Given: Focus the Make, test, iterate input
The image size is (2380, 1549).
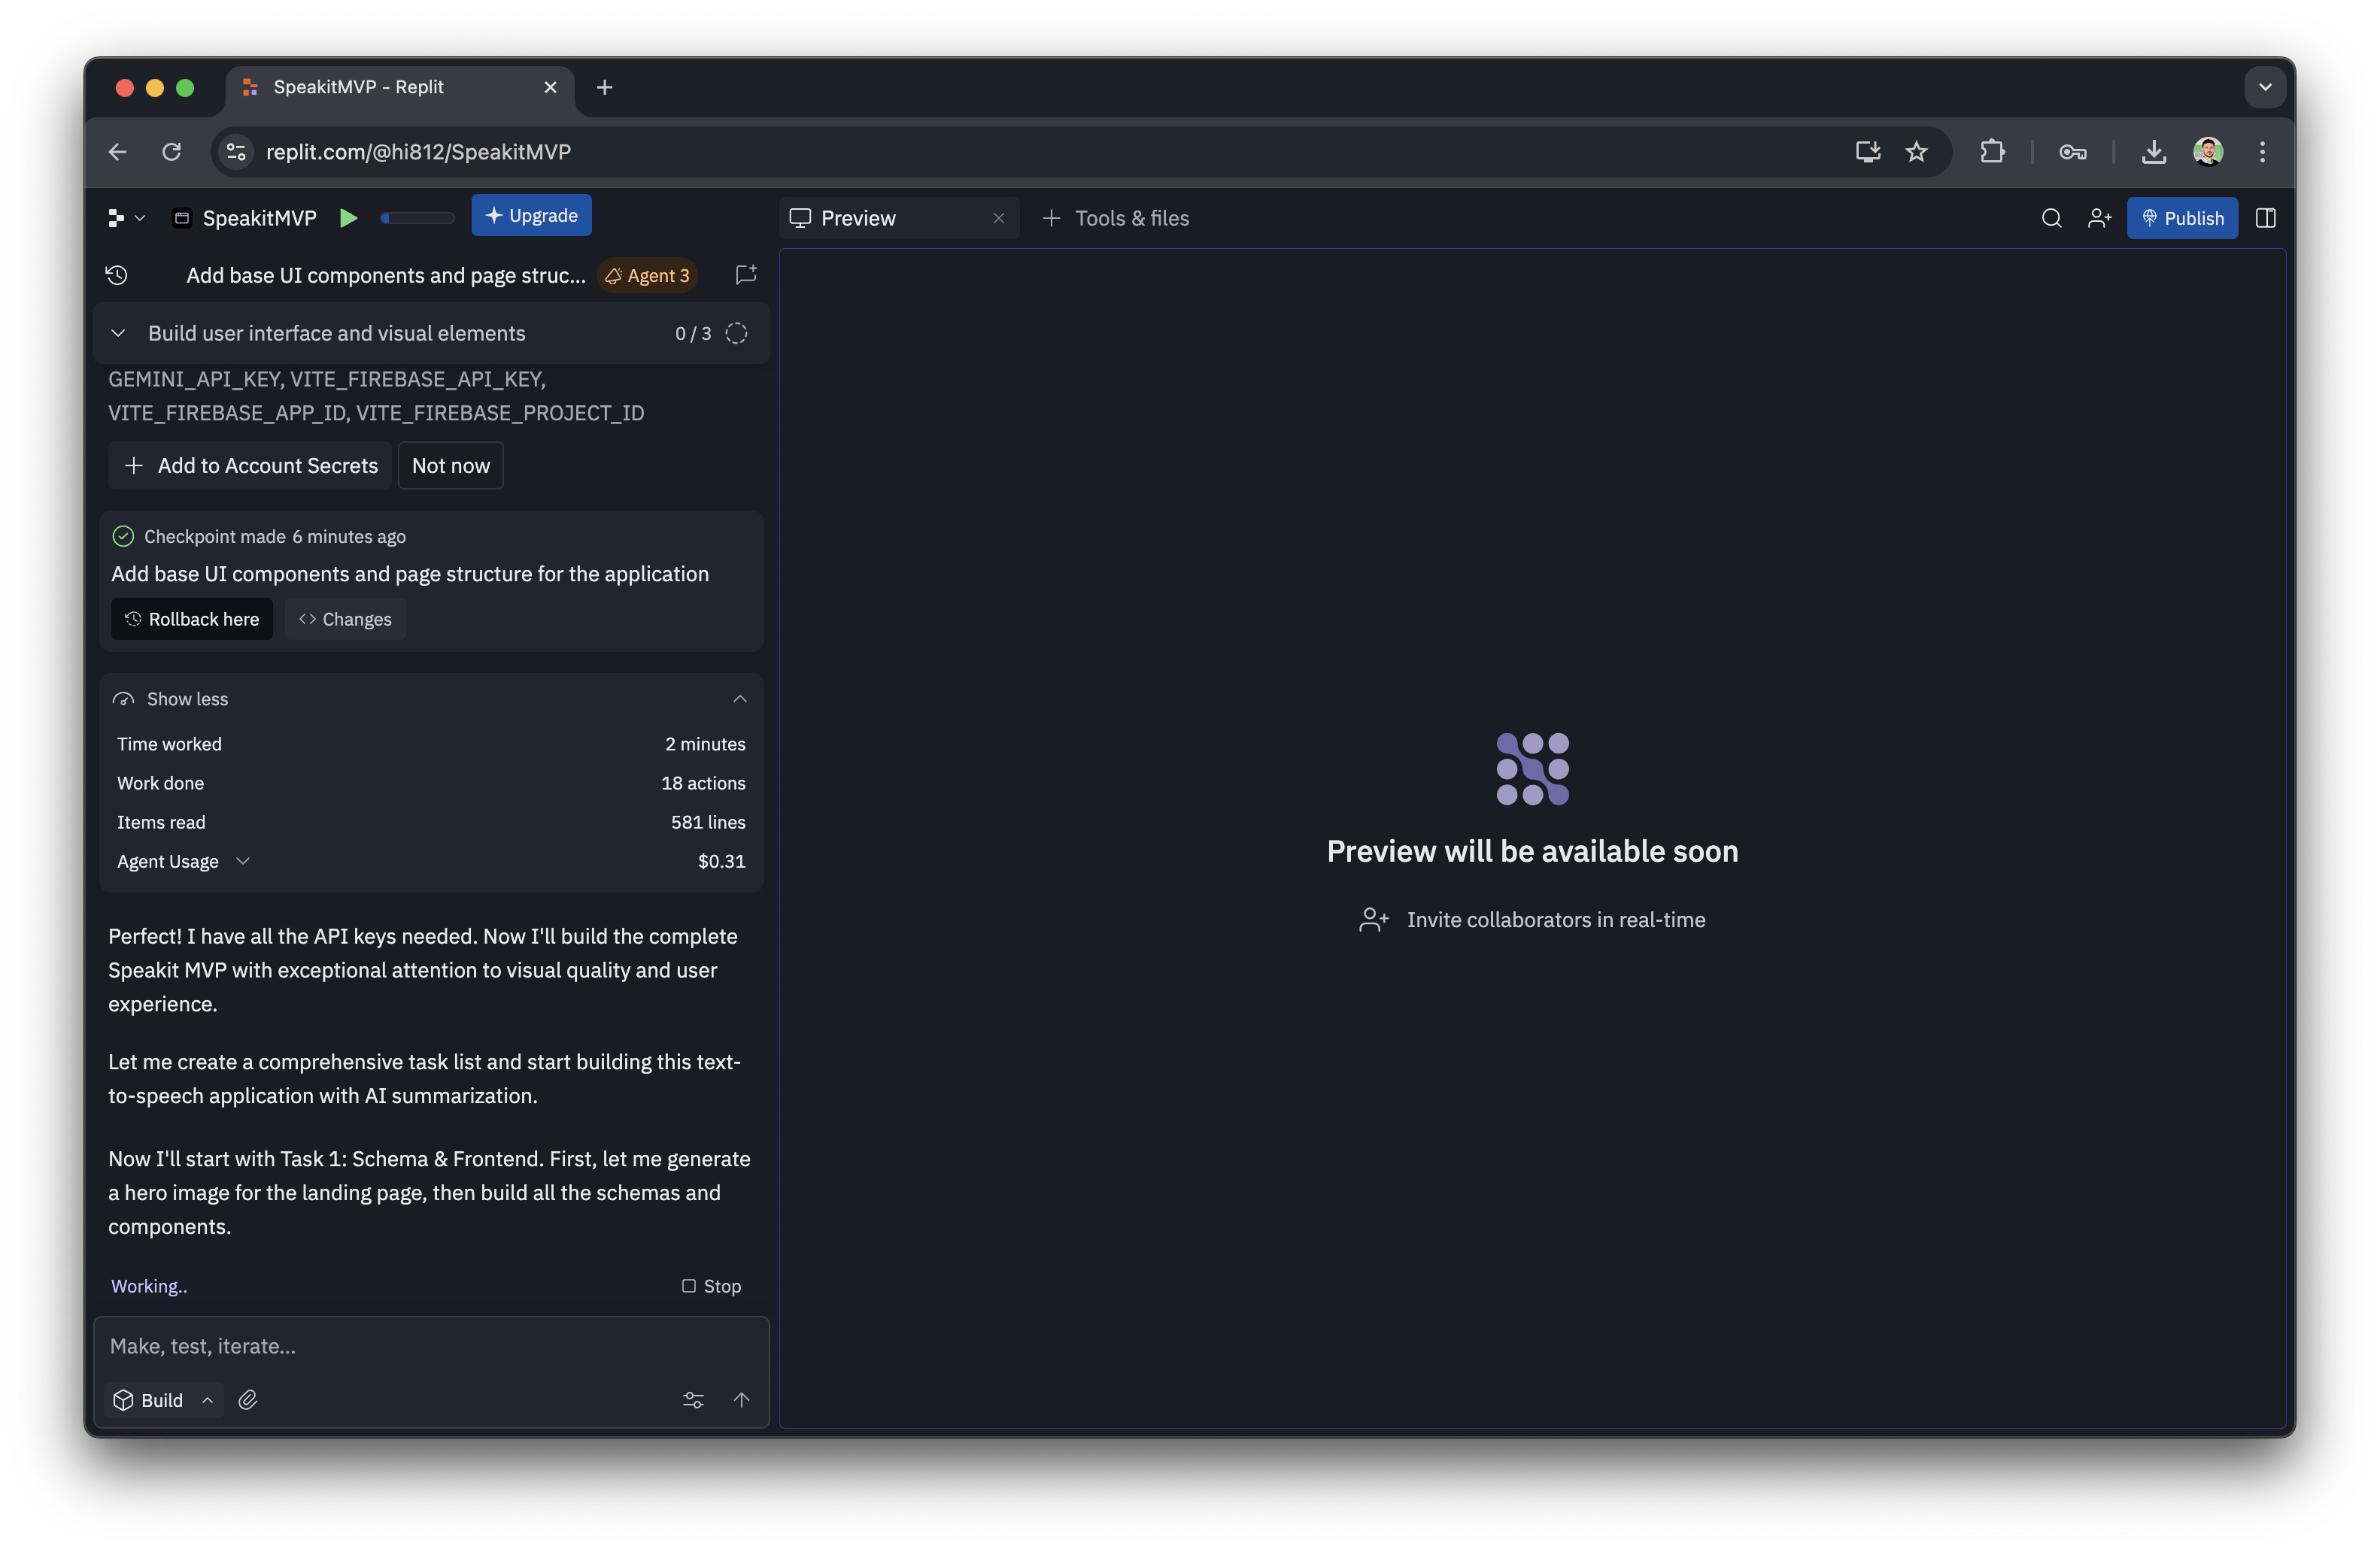Looking at the screenshot, I should 430,1345.
